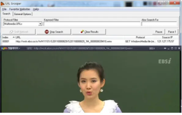Maximize the media player window
182x115 pixels.
click(172, 49)
